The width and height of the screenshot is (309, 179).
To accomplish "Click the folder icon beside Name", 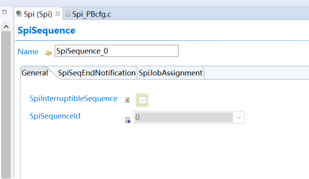I will point(49,53).
